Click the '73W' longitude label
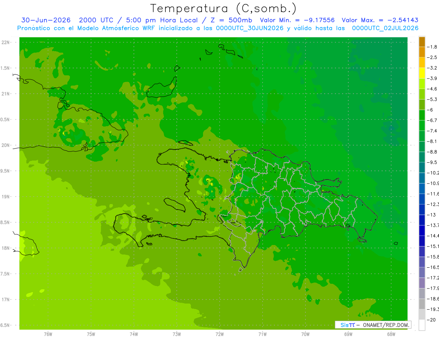 pos(177,334)
